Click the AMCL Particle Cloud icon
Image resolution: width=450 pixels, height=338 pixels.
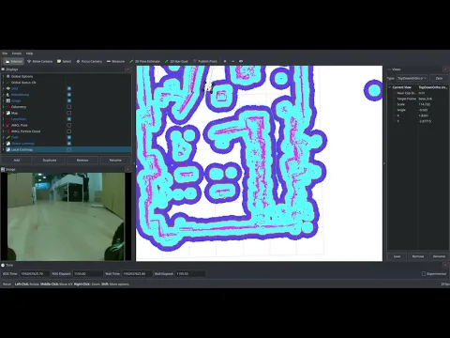(x=8, y=131)
